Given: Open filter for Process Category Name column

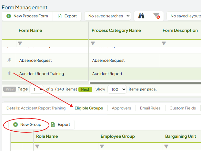Looking at the screenshot, I should pyautogui.click(x=93, y=43).
